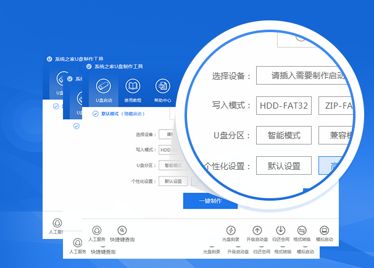Open the 使用教程 book icon
374x268 pixels.
point(133,86)
